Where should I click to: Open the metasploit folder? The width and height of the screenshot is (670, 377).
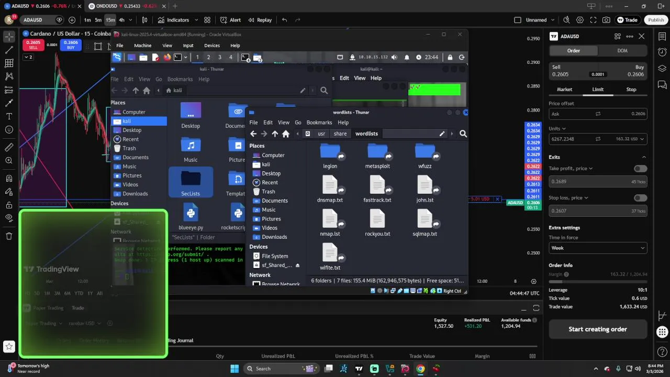377,156
